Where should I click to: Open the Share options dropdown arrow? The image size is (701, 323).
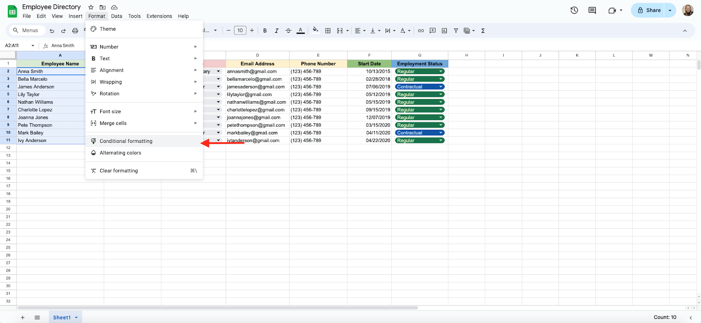(670, 10)
